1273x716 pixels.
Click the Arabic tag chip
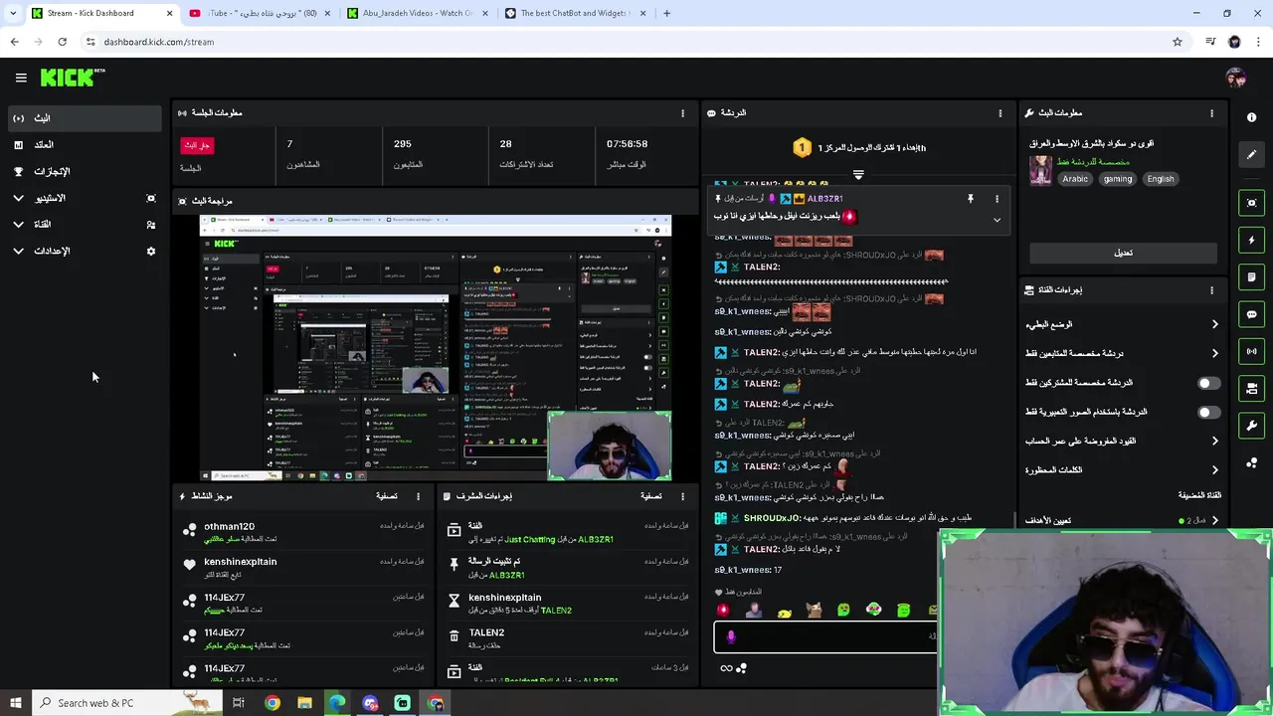point(1075,179)
